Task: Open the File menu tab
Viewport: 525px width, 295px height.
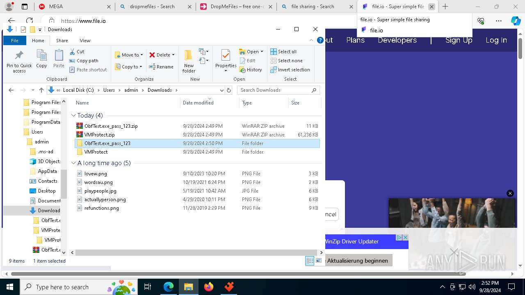Action: coord(15,41)
